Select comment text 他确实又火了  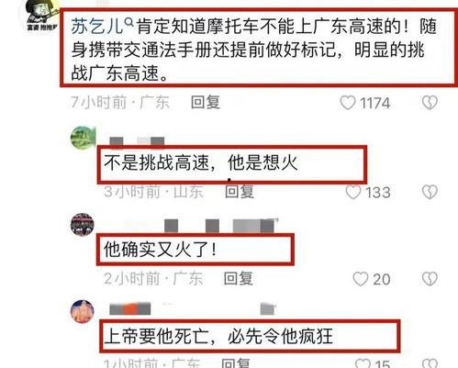coord(161,250)
